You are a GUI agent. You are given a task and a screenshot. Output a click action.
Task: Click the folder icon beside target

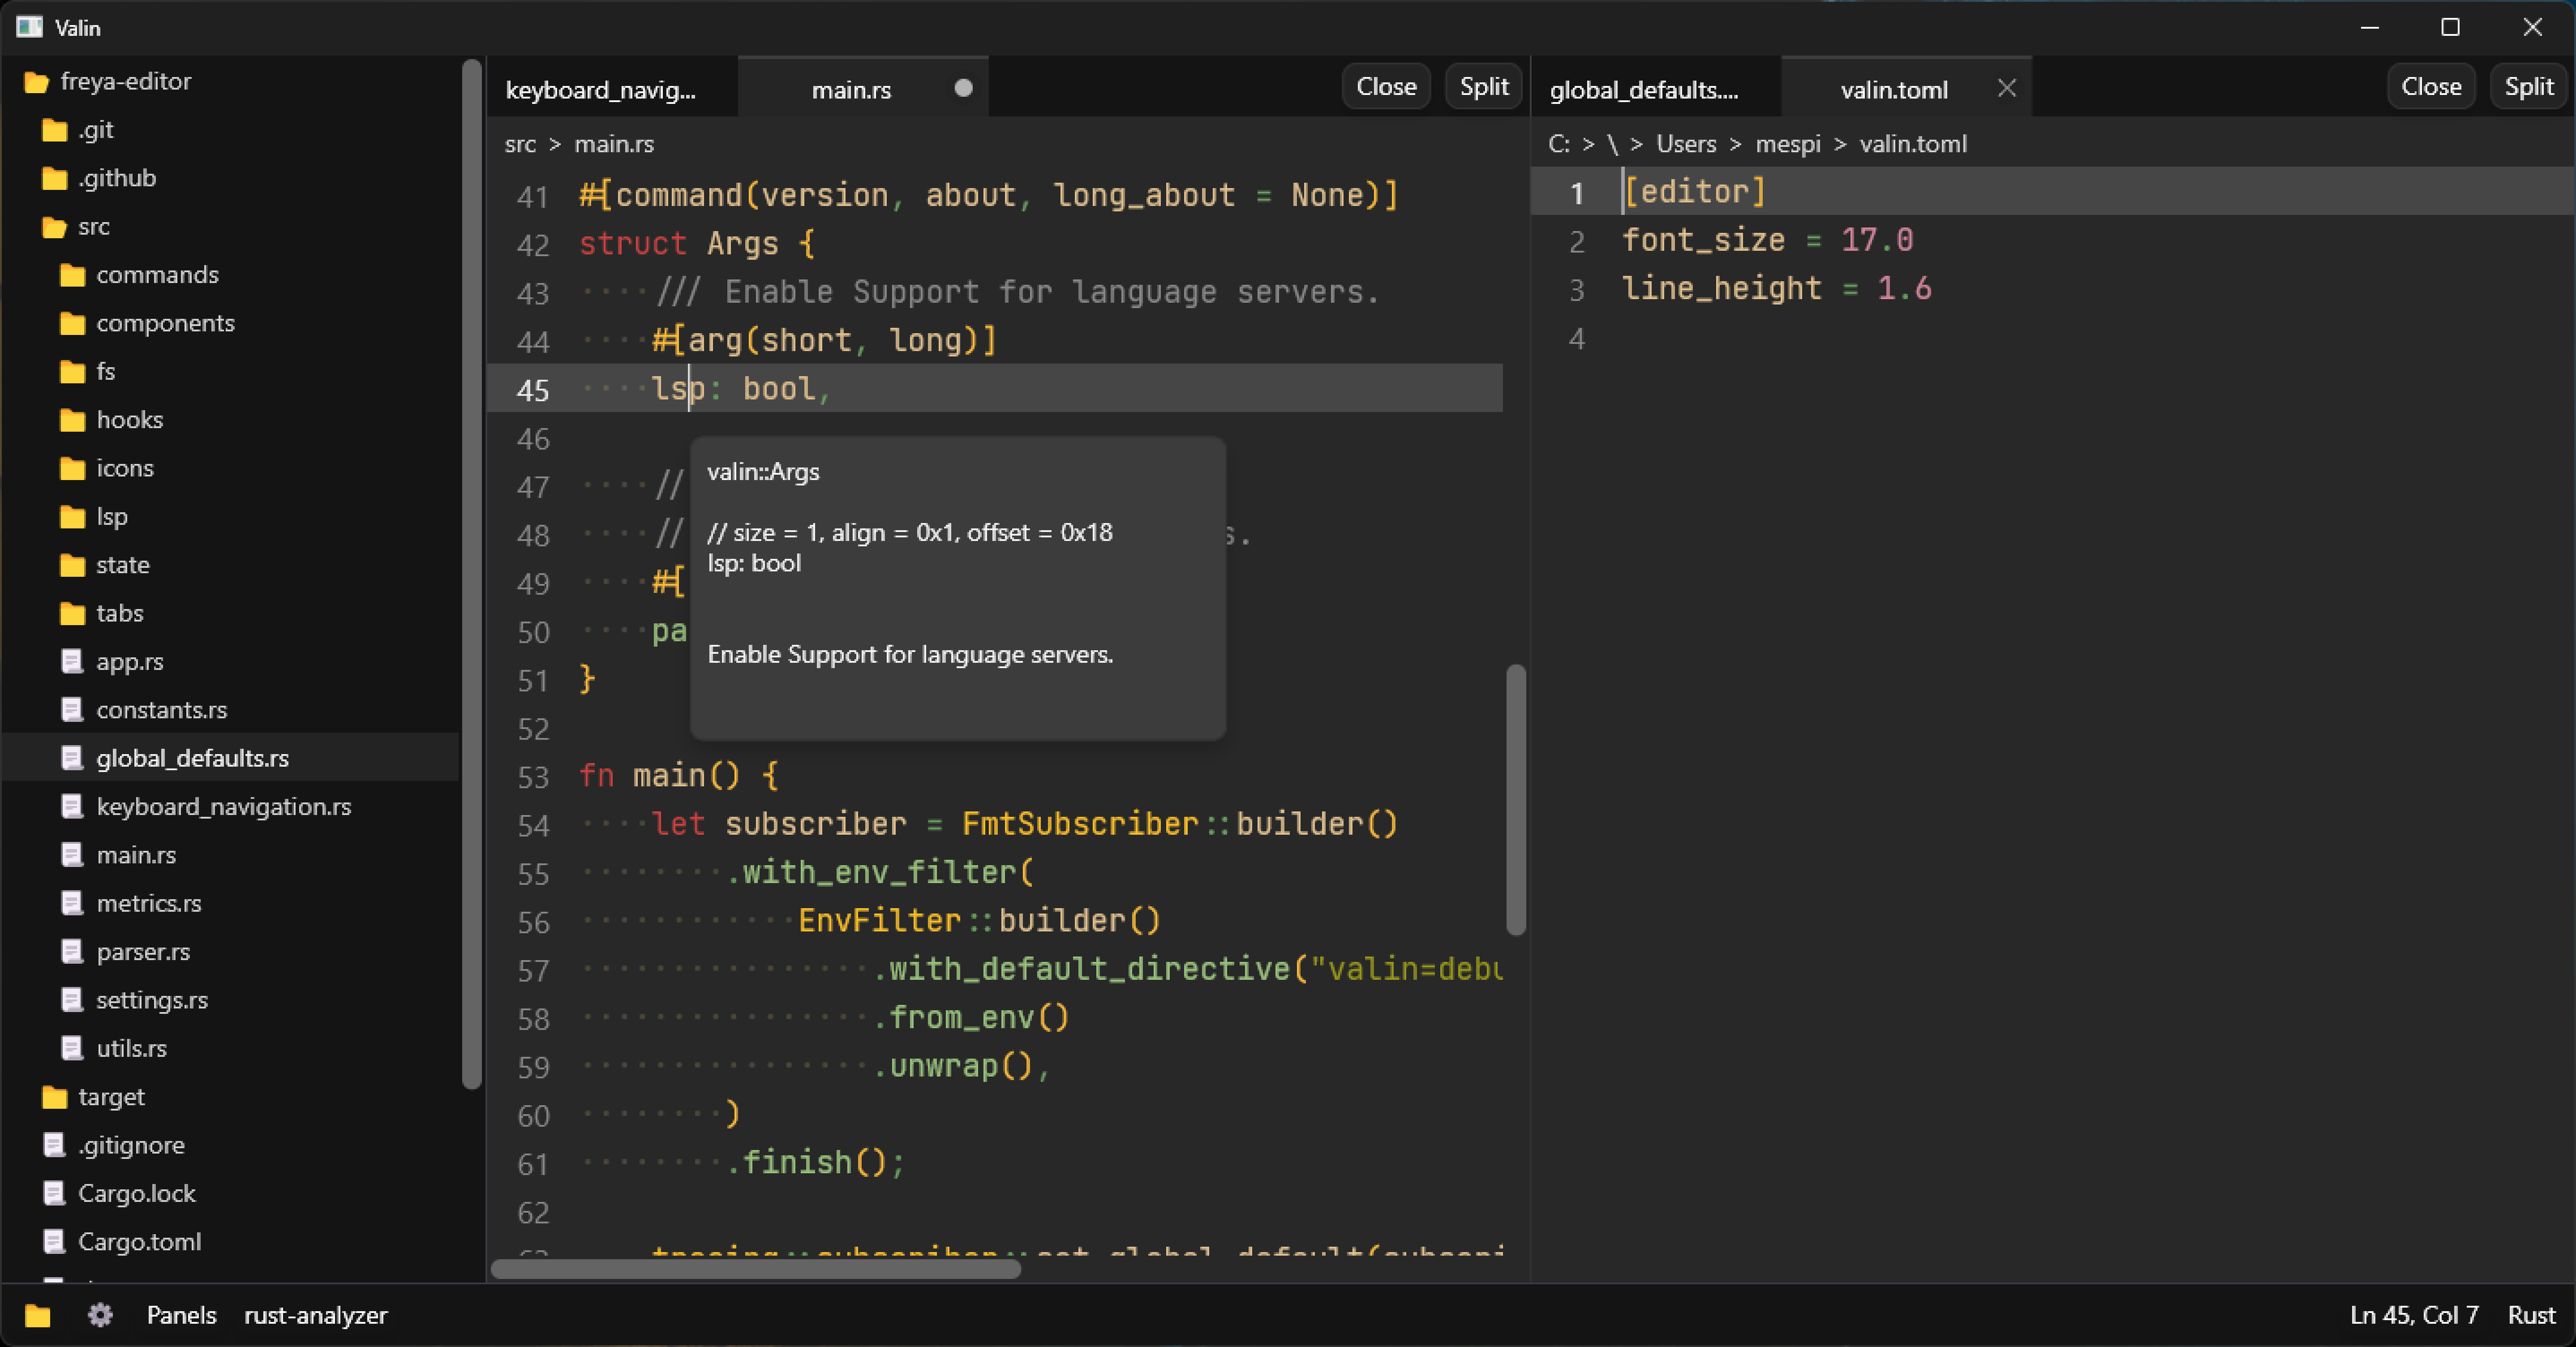point(54,1097)
